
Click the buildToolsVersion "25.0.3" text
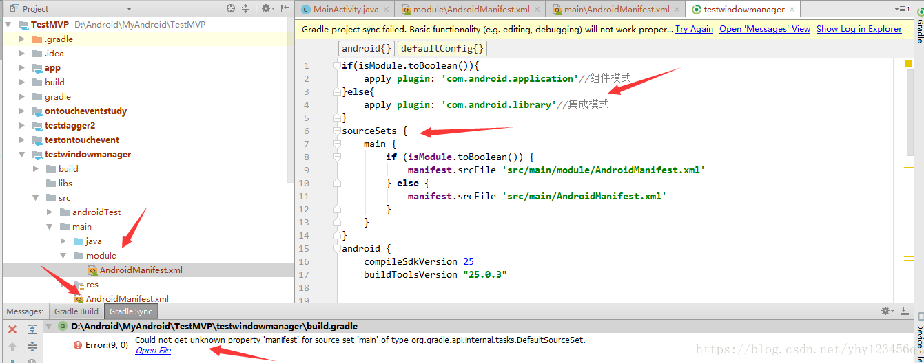point(435,274)
